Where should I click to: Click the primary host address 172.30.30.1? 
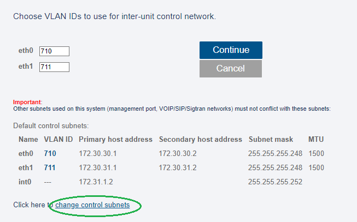98,154
